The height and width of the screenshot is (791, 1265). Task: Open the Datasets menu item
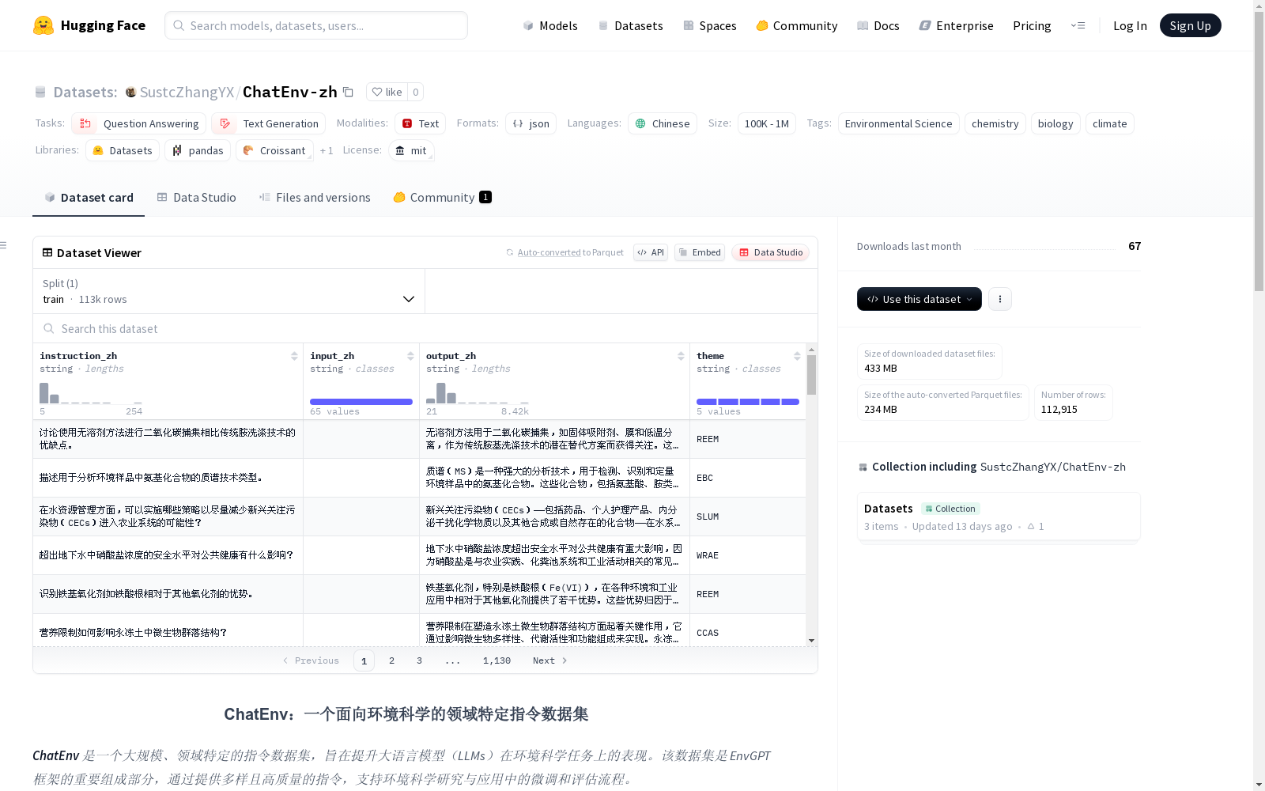coord(630,25)
